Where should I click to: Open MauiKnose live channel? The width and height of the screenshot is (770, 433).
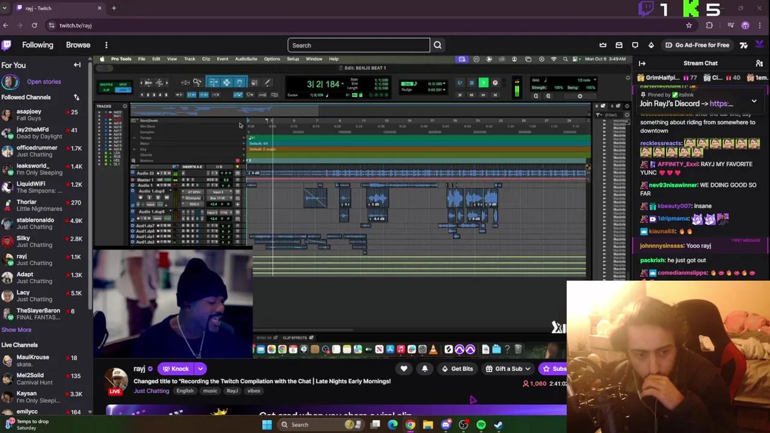click(45, 361)
